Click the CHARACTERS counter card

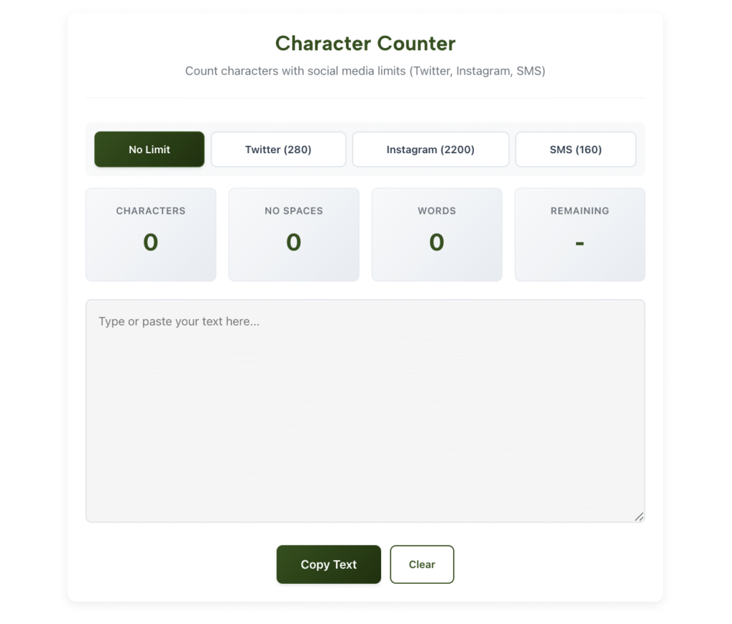150,234
